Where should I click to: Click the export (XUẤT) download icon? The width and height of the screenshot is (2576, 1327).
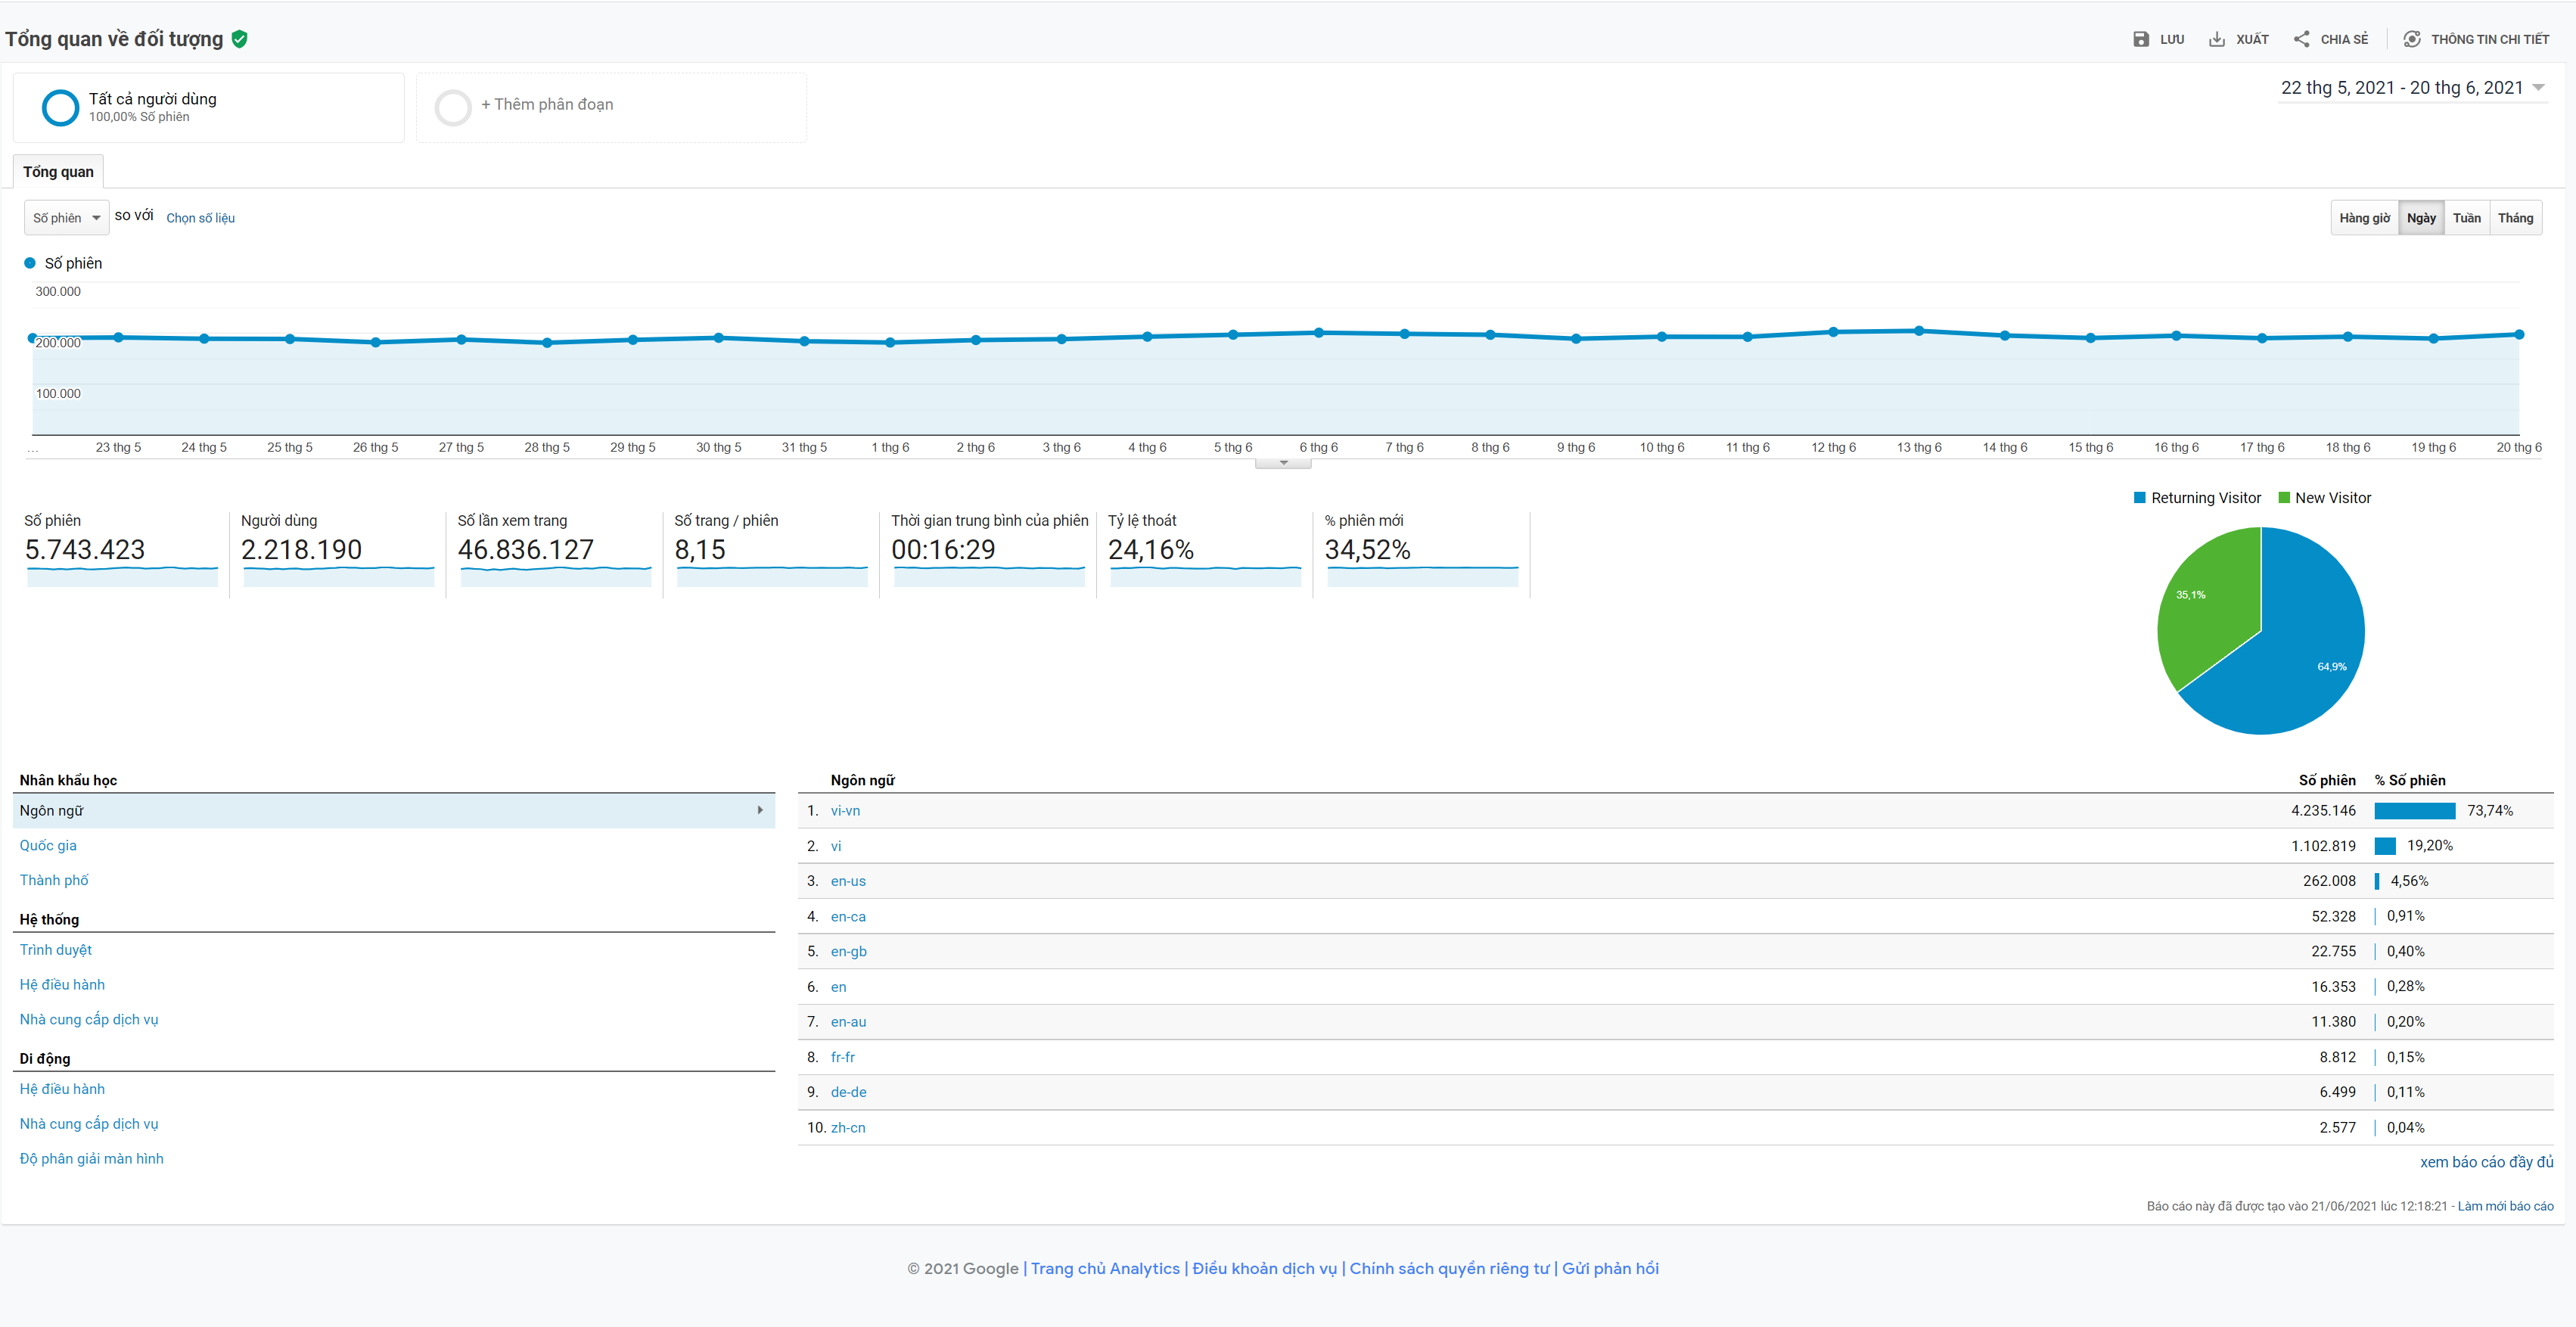(2217, 39)
